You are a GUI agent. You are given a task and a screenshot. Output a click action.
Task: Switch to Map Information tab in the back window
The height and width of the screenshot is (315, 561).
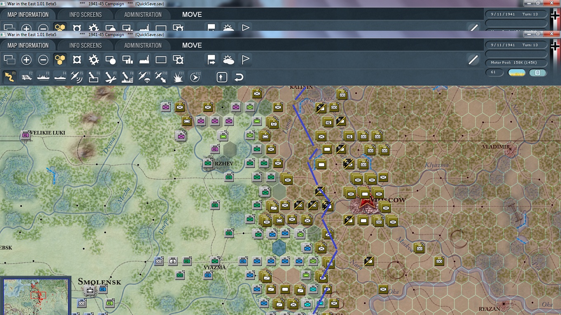tap(28, 14)
